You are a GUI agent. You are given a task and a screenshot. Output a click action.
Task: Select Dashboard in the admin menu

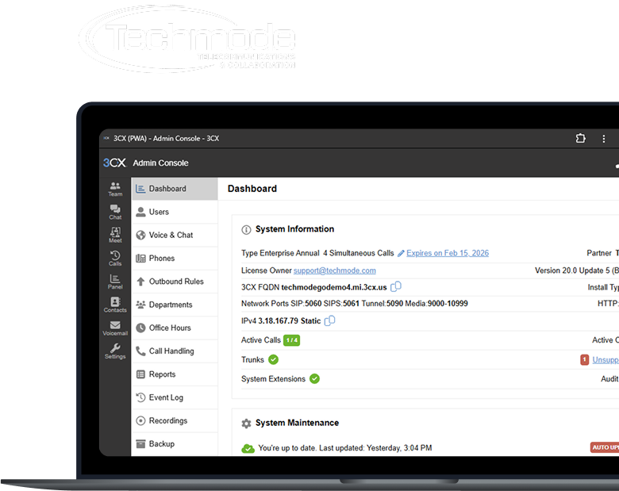point(175,189)
